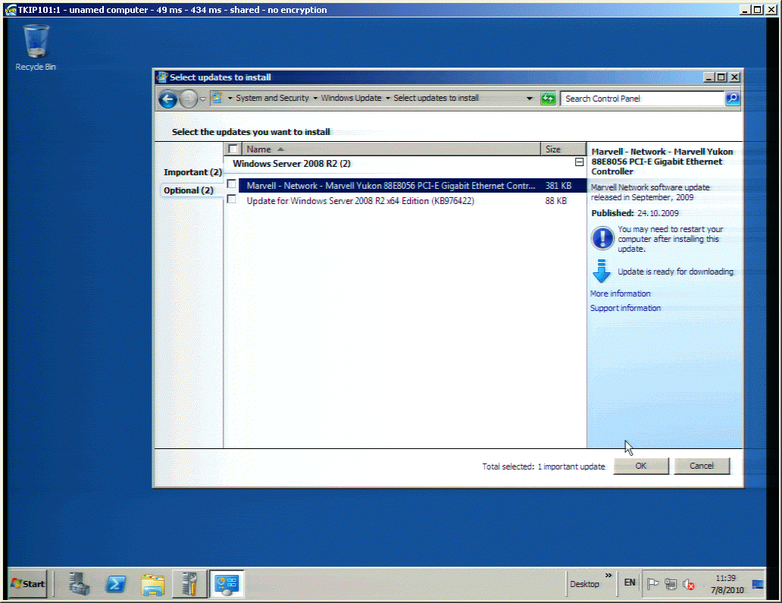The height and width of the screenshot is (603, 782).
Task: Click the 88 KB size cell
Action: click(x=555, y=201)
